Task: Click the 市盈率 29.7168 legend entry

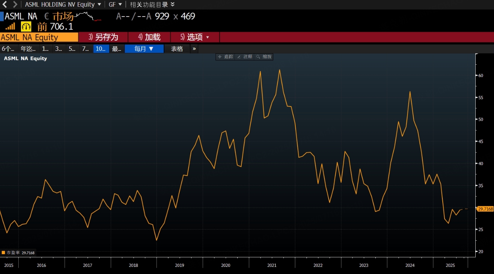Action: [18, 253]
